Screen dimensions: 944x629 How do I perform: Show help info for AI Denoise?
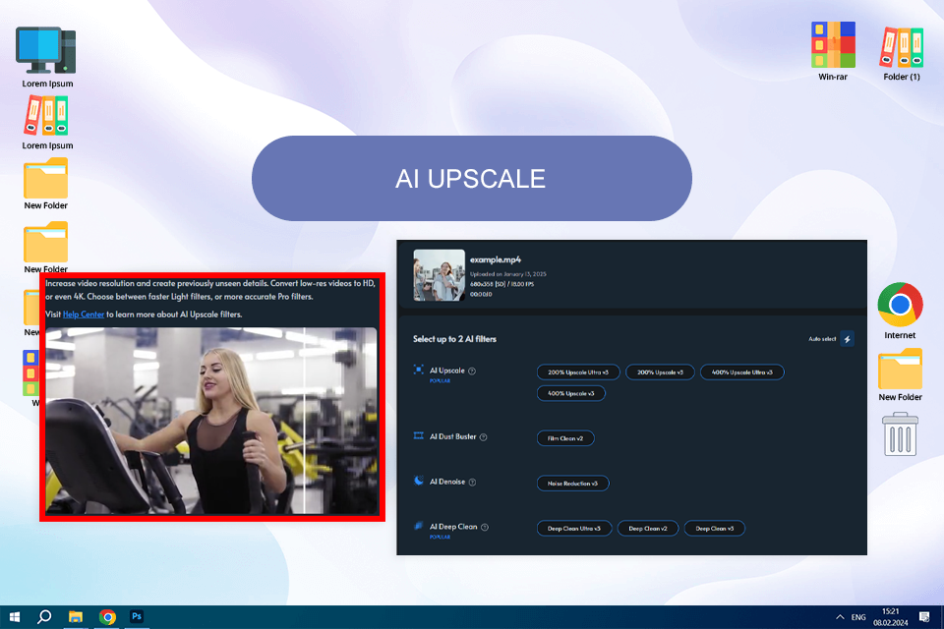[472, 483]
